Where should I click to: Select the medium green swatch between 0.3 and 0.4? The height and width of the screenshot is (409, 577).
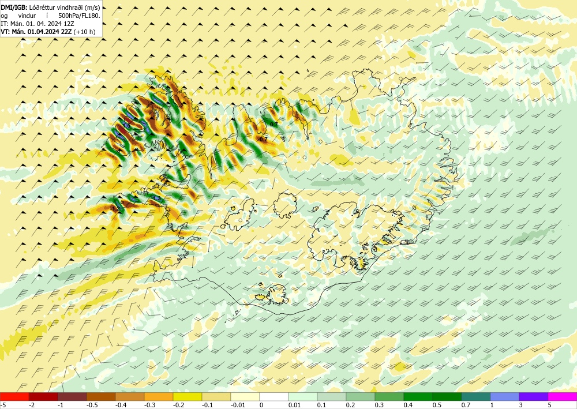pos(389,397)
